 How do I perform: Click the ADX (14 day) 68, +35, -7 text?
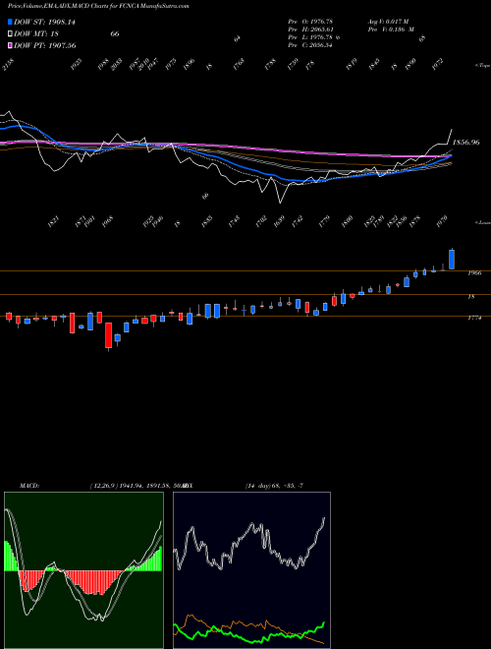pos(274,485)
